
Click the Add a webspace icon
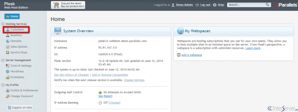(x=179, y=55)
